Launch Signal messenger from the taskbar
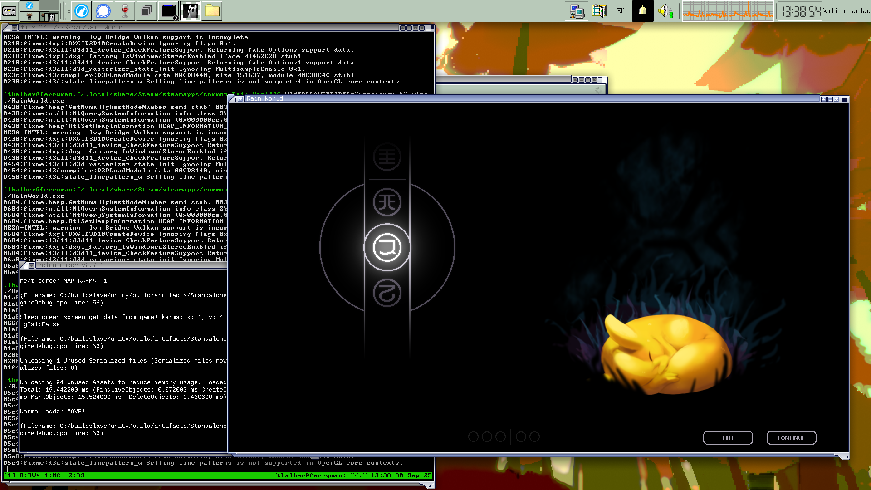The height and width of the screenshot is (490, 871). point(103,11)
